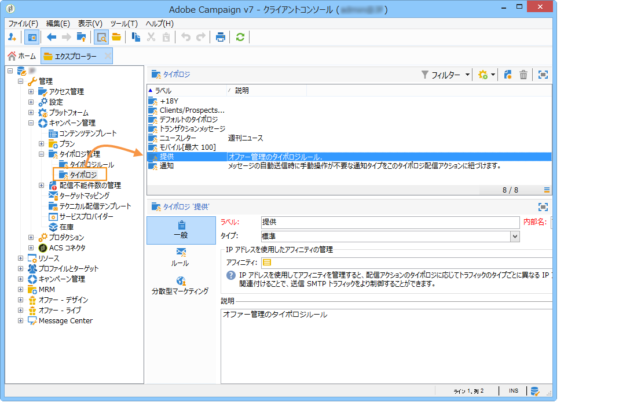Screen dimensions: 619x410
Task: Expand the 設定 tree node
Action: coord(31,102)
